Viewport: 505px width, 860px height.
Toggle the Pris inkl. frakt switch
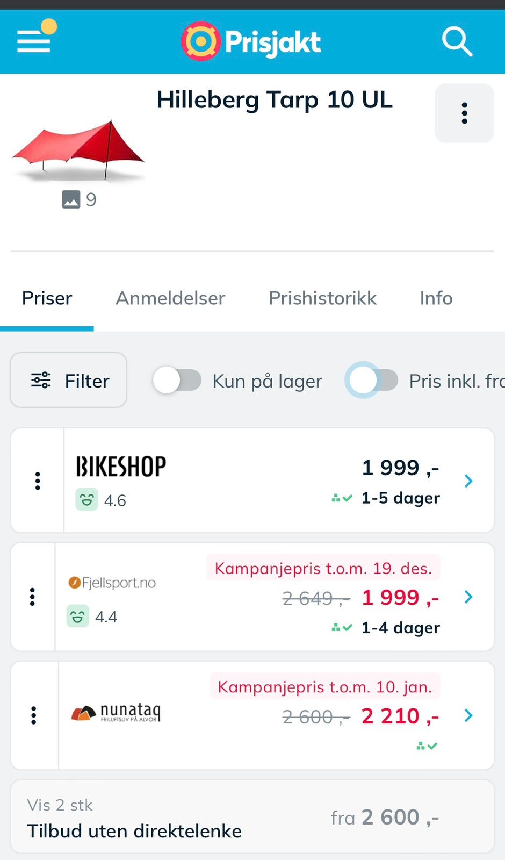pyautogui.click(x=372, y=381)
